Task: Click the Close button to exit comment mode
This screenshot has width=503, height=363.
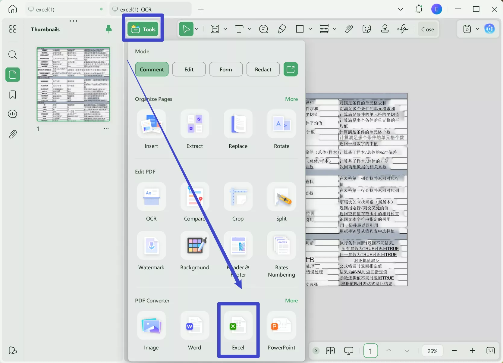Action: pos(427,29)
